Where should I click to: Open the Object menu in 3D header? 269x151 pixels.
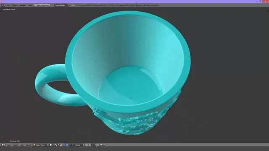pos(29,145)
